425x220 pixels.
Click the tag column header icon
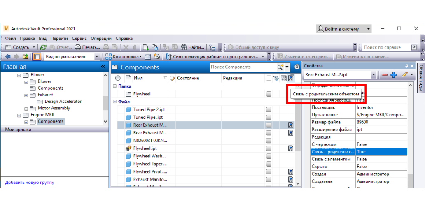click(x=276, y=78)
